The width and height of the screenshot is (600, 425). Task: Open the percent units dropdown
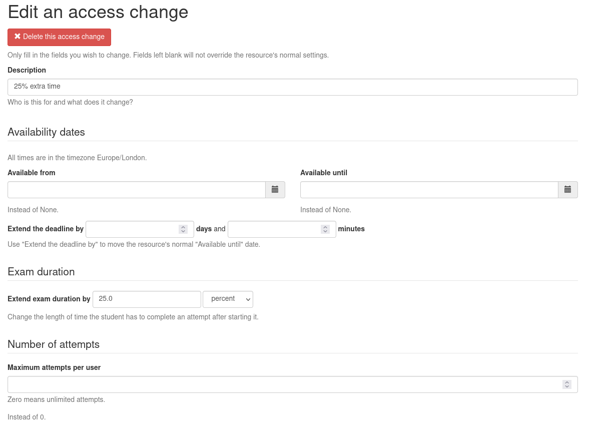coord(228,299)
